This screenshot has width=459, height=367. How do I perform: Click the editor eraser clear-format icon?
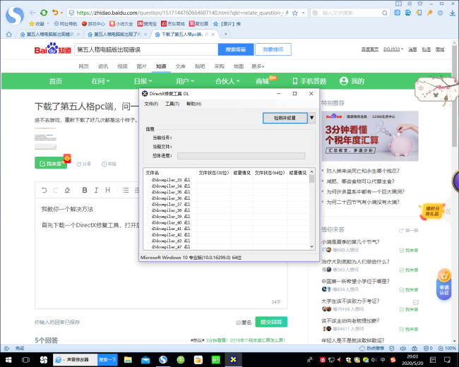click(67, 191)
